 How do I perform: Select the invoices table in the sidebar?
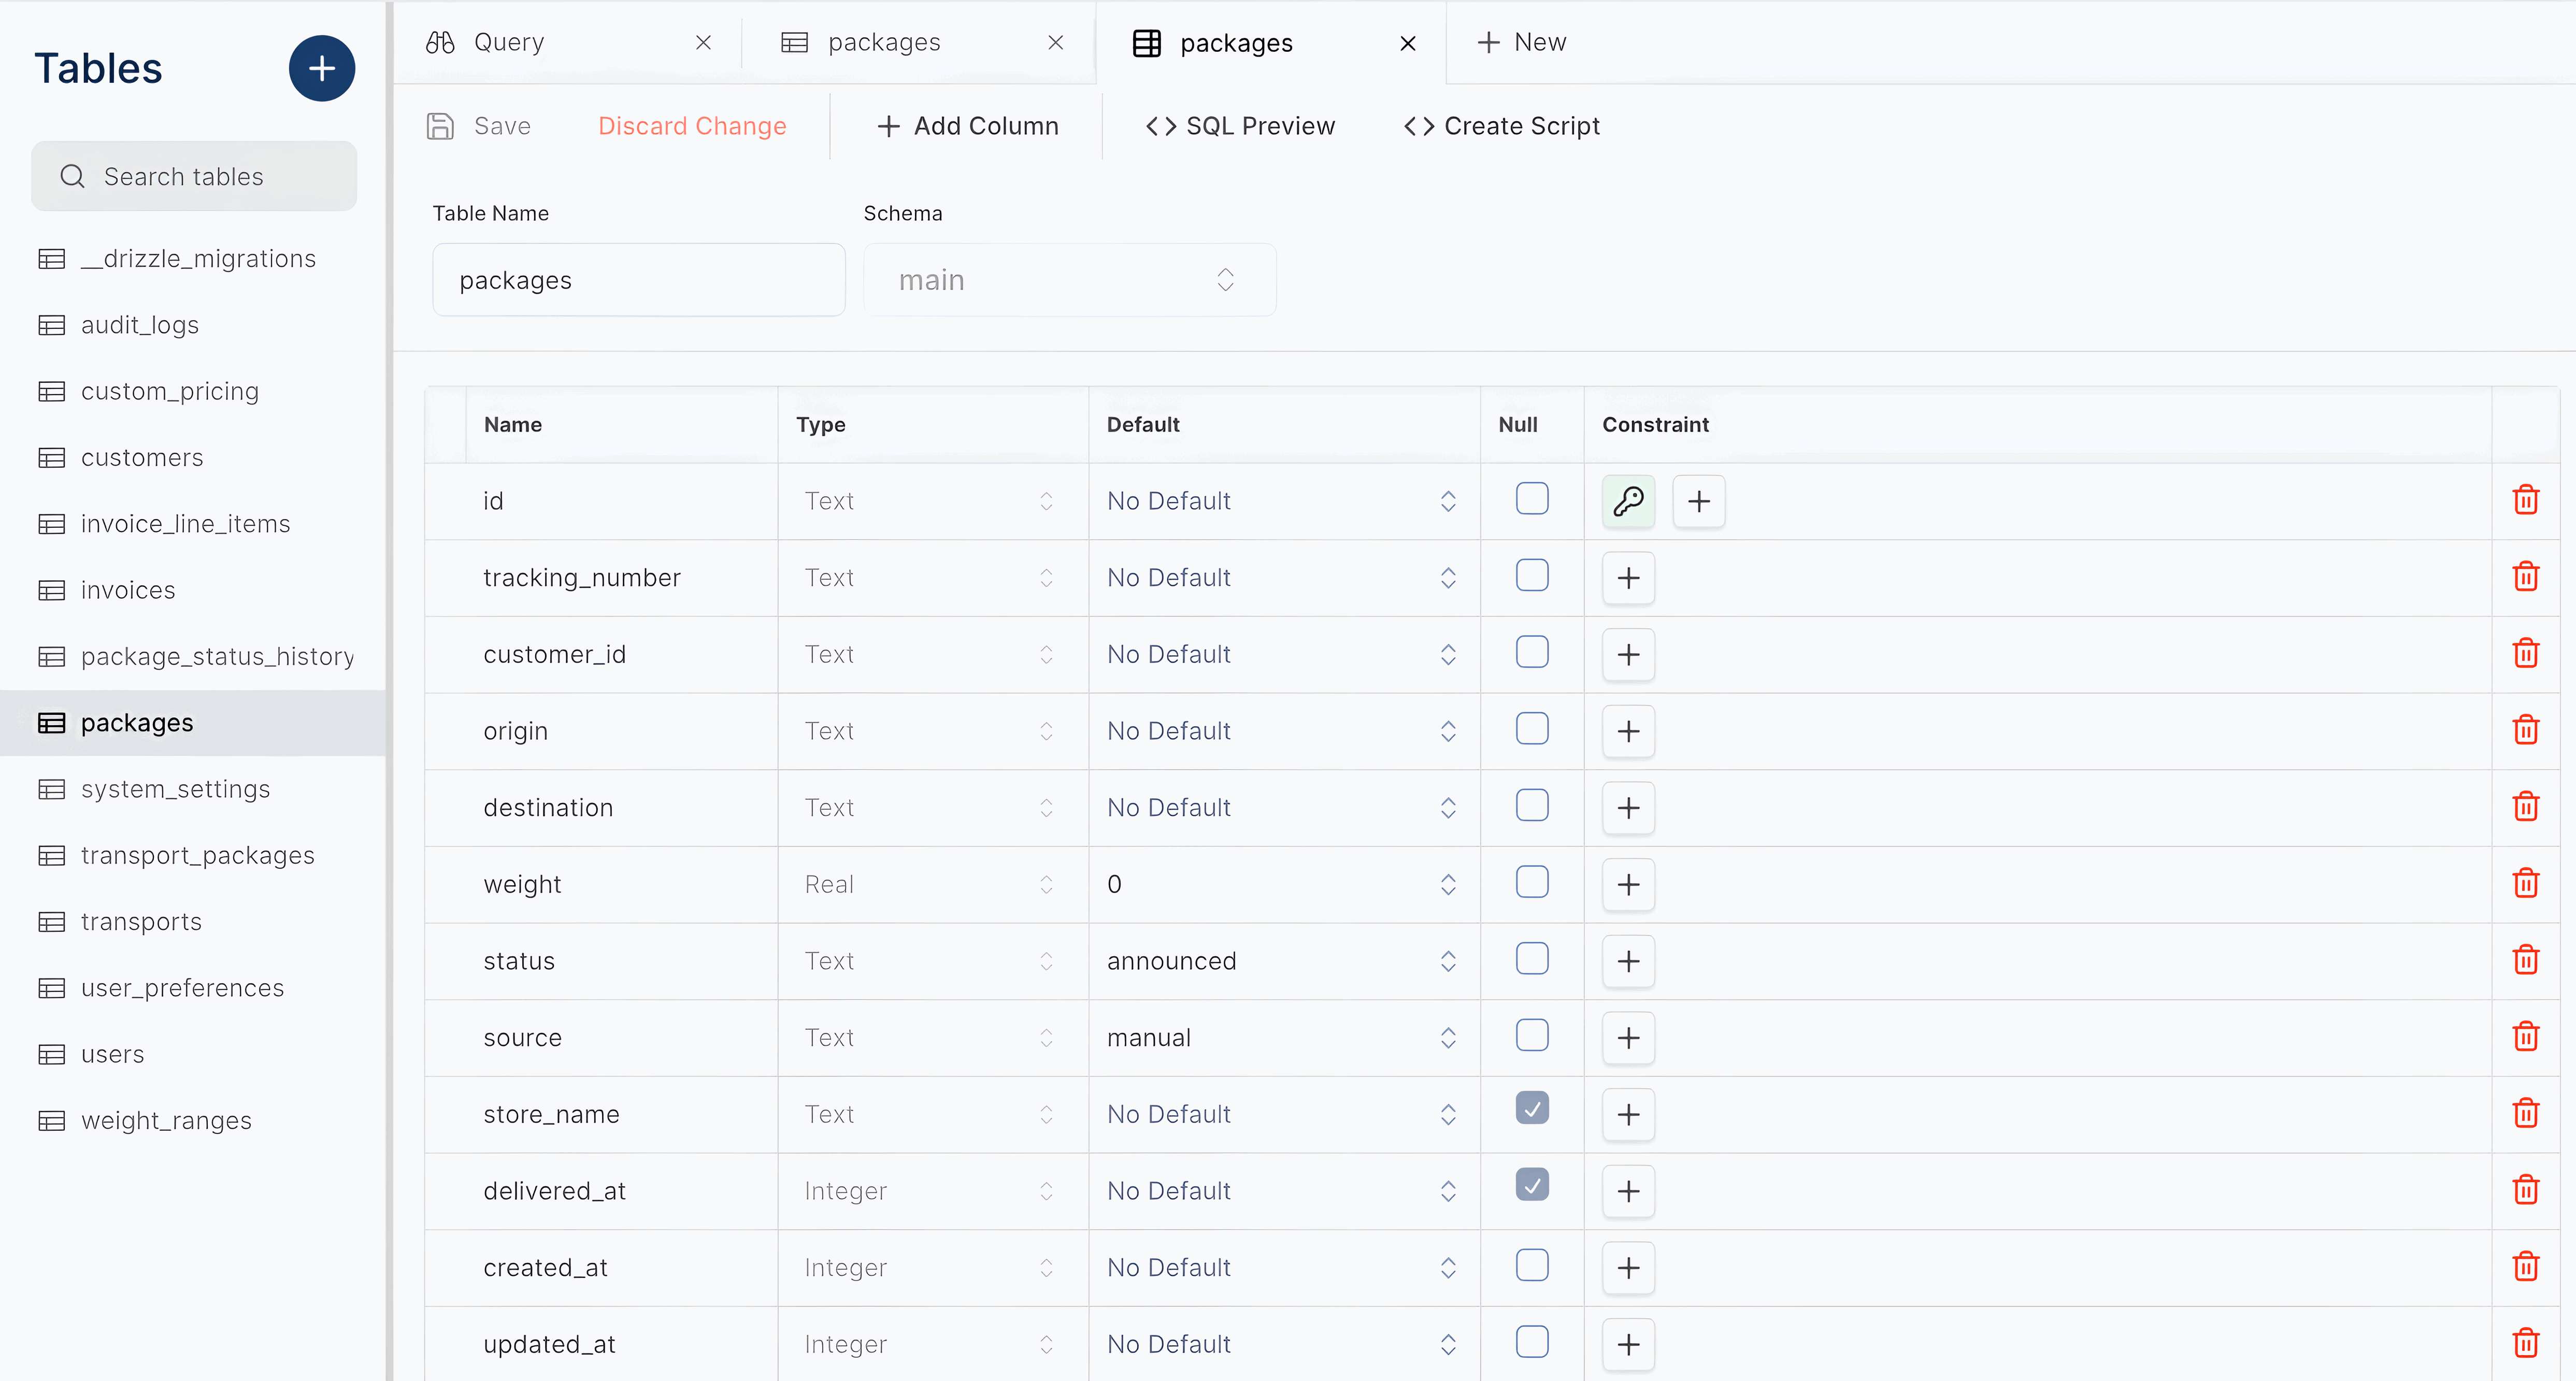(x=128, y=590)
